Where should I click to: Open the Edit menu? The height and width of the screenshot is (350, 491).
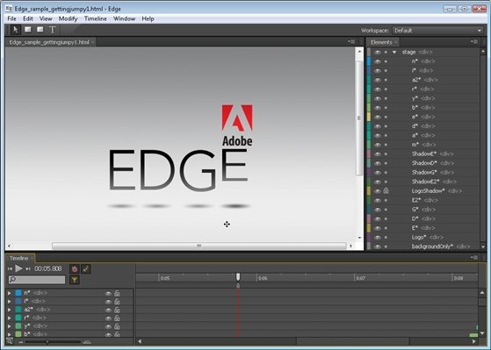click(28, 18)
